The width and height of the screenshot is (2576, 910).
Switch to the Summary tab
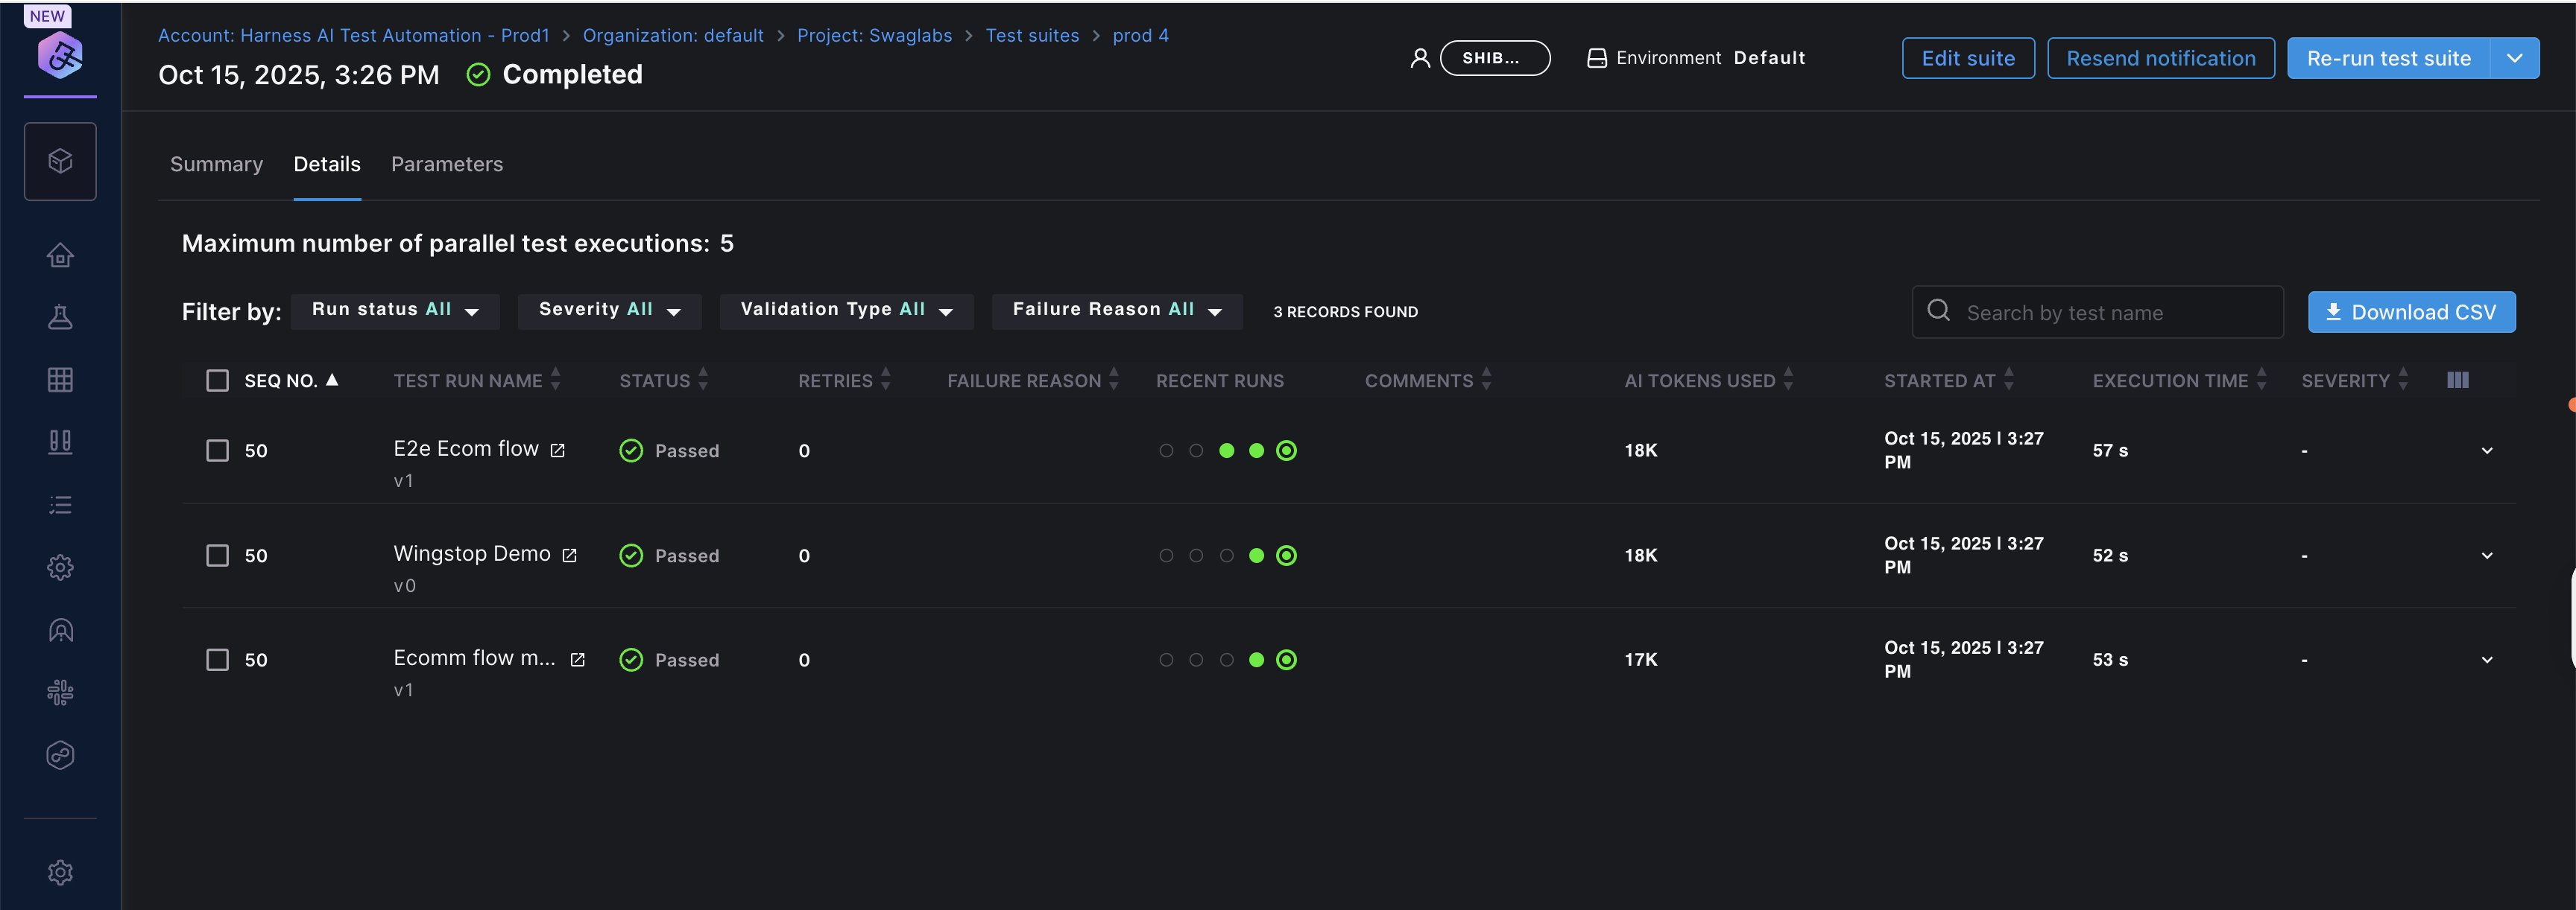pos(216,164)
